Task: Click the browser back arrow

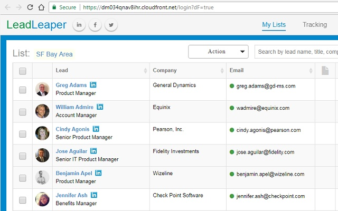Action: (x=7, y=7)
